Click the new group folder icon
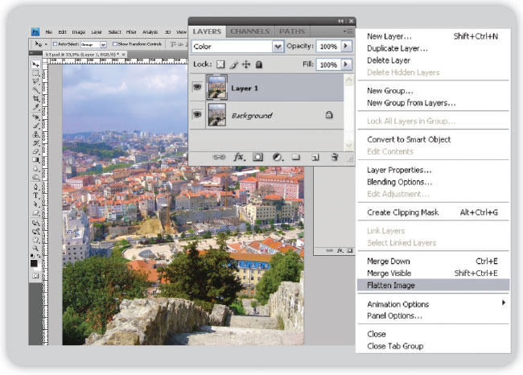The height and width of the screenshot is (375, 523). pos(295,157)
